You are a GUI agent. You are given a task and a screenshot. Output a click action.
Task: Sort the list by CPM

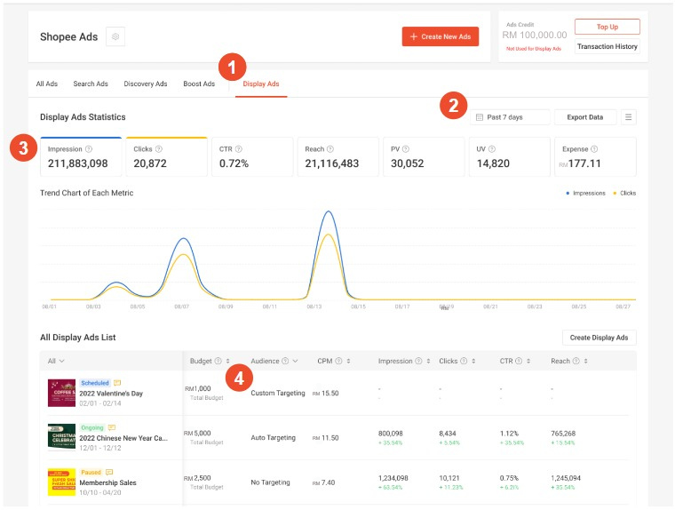pos(348,361)
